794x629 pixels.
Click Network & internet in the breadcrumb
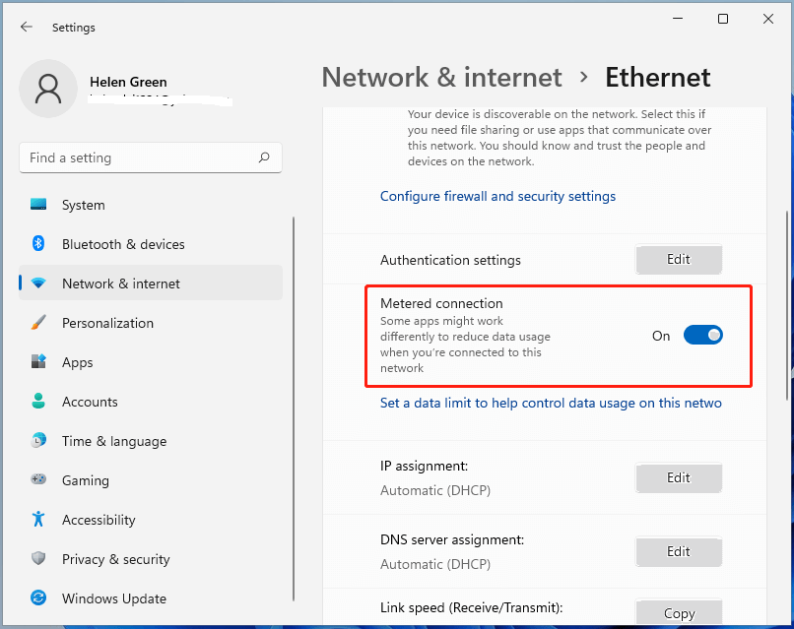click(441, 78)
